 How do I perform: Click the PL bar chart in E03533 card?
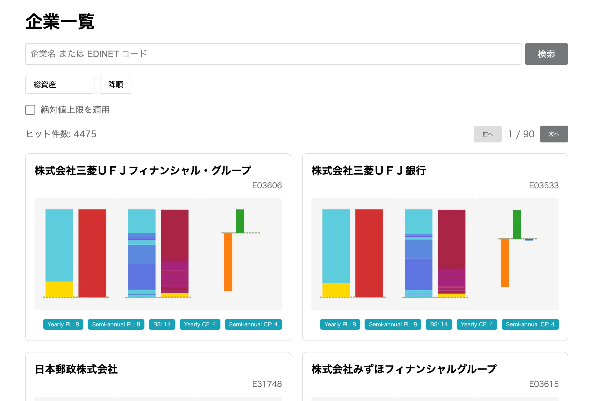point(353,254)
